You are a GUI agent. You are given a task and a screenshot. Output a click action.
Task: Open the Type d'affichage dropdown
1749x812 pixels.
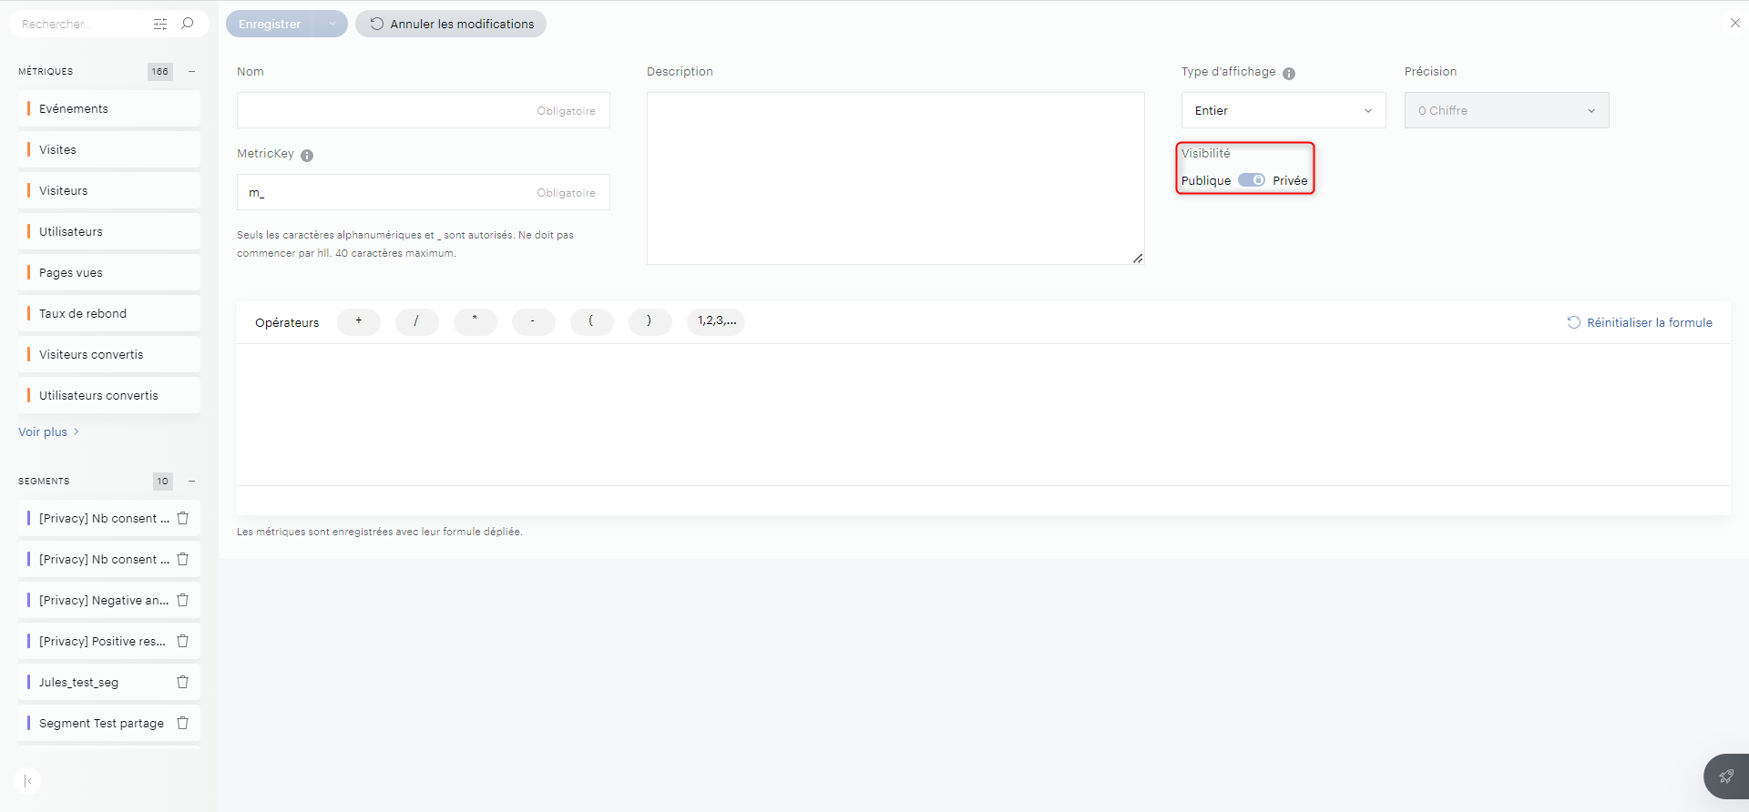(x=1283, y=110)
